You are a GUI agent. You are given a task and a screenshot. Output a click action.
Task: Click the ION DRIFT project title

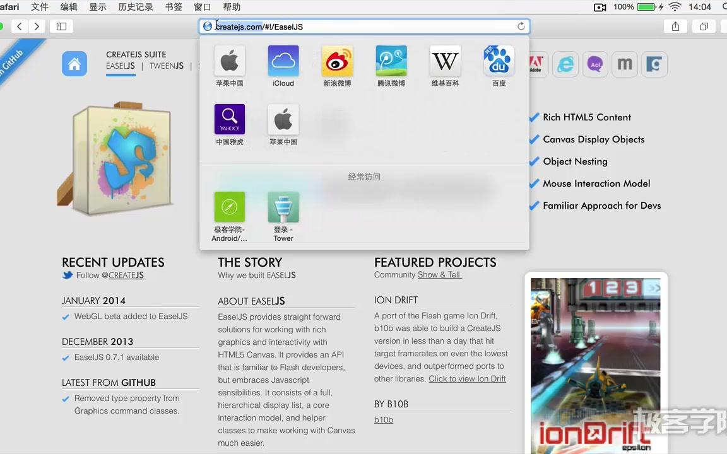coord(396,300)
